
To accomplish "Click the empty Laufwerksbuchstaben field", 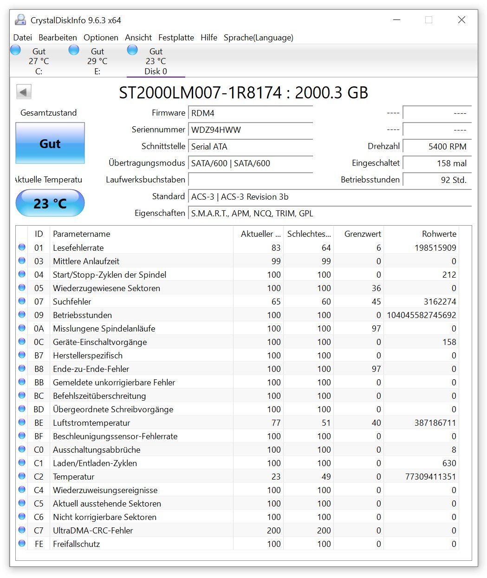I will (251, 180).
